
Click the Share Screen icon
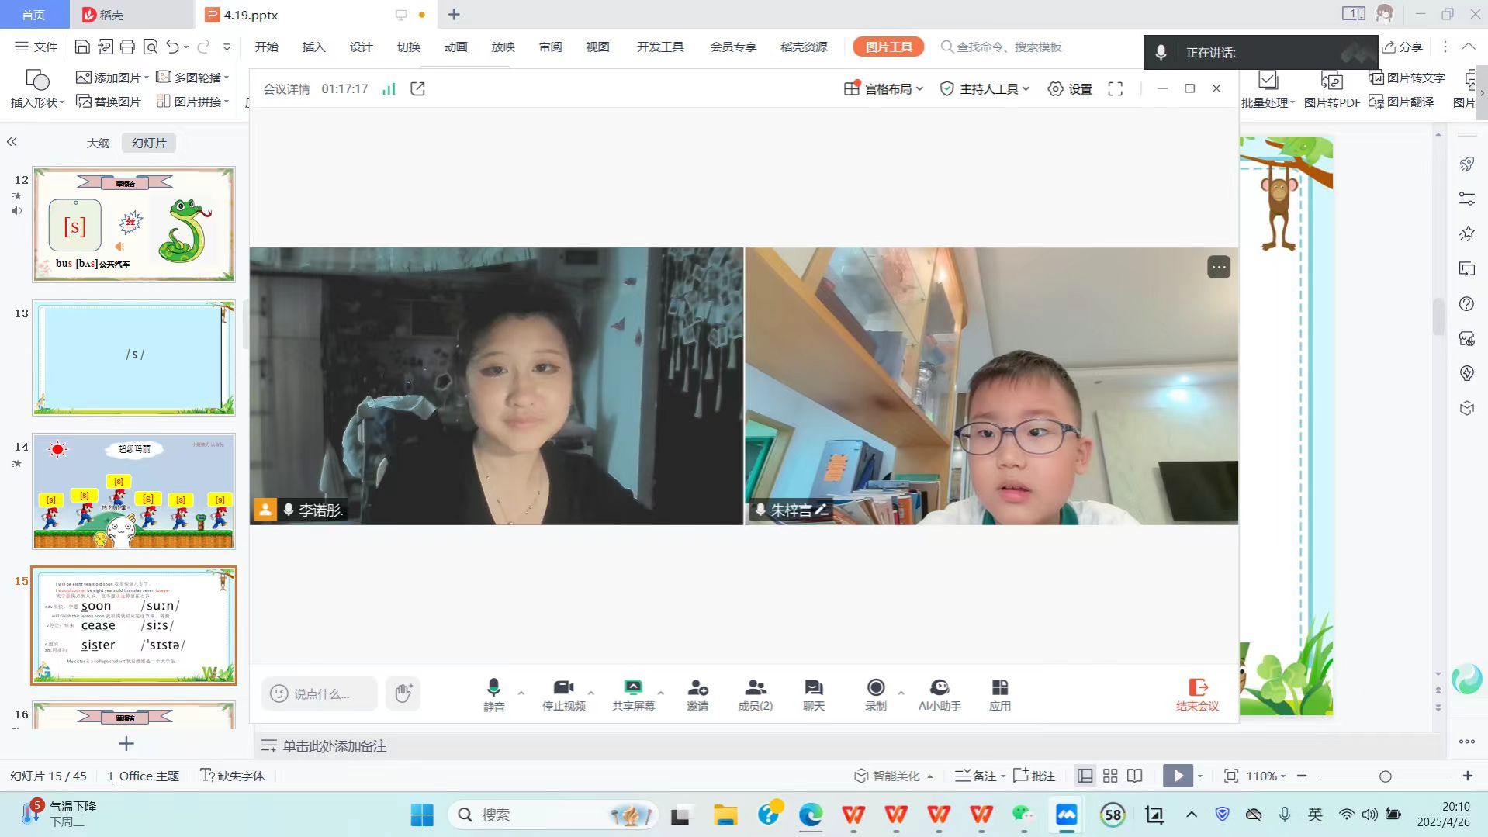coord(633,693)
